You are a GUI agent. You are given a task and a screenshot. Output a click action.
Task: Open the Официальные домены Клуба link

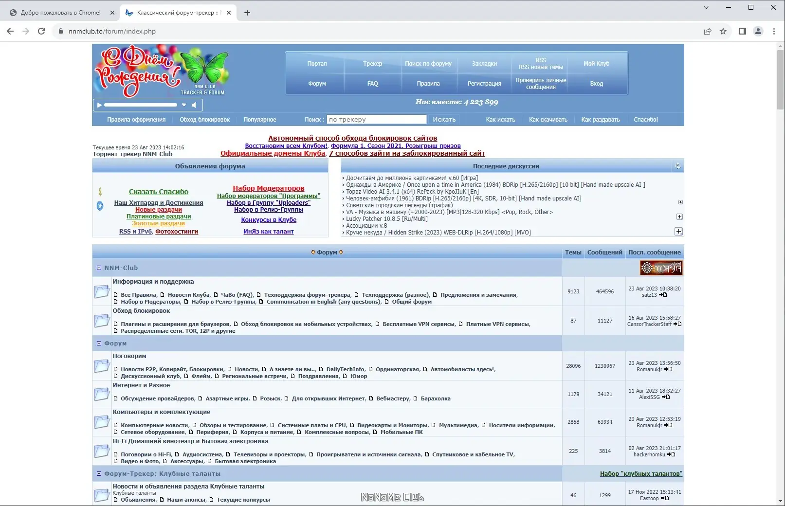click(273, 153)
